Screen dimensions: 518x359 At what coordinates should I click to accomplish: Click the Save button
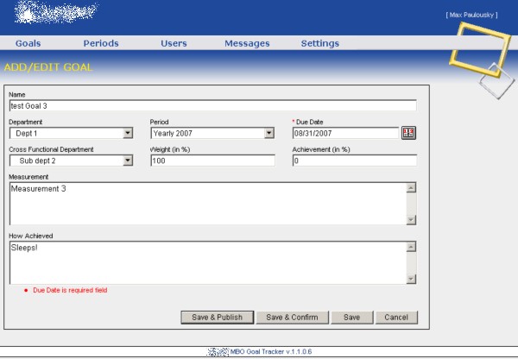(x=352, y=318)
